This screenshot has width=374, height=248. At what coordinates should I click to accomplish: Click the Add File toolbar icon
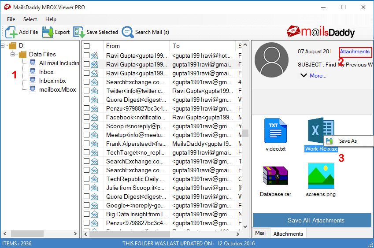(11, 32)
